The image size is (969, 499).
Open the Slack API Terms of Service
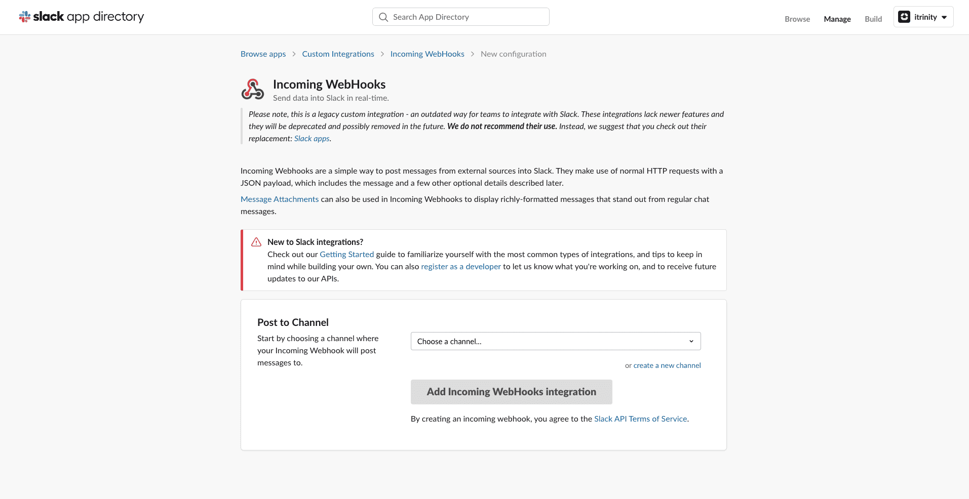tap(640, 419)
